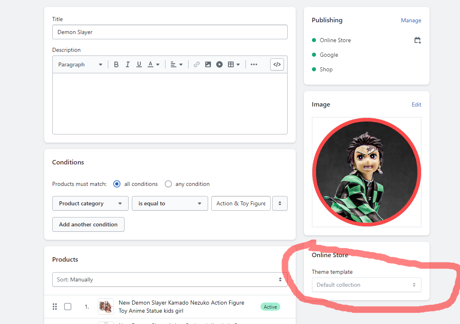Open the Theme template 'Default collection' dropdown
The image size is (460, 324).
pos(366,285)
